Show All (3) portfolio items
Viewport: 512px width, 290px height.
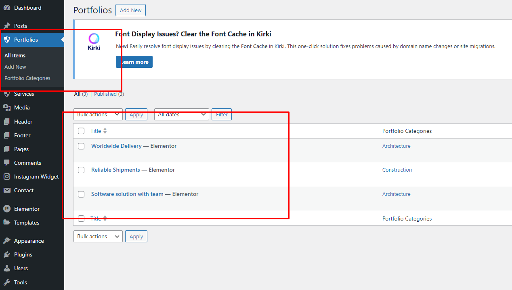81,94
